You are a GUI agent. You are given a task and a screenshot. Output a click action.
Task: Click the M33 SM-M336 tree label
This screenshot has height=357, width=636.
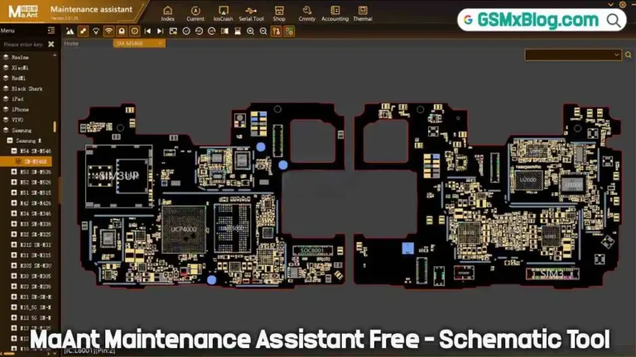point(36,224)
